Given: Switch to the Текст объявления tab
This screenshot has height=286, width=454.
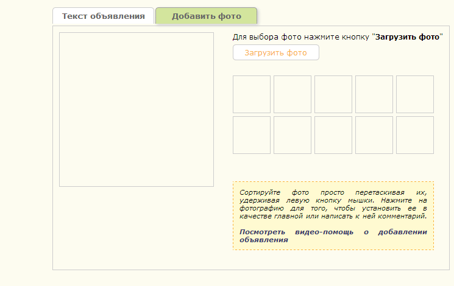Looking at the screenshot, I should pyautogui.click(x=103, y=16).
